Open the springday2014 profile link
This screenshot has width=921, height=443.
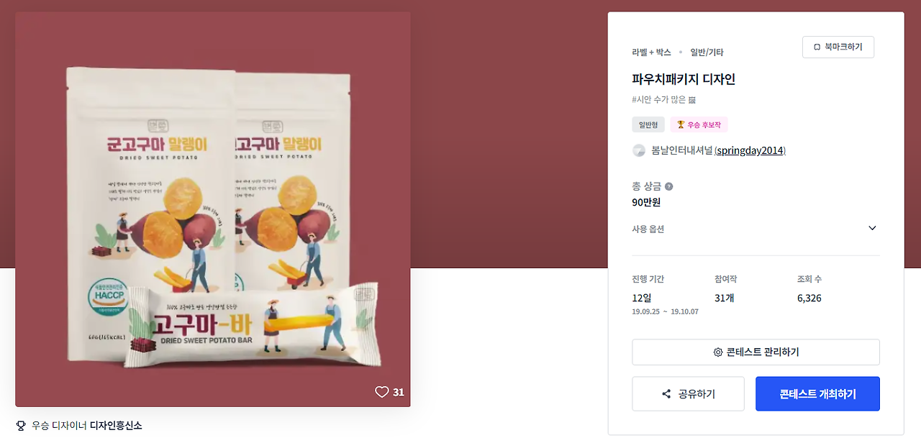(x=750, y=150)
